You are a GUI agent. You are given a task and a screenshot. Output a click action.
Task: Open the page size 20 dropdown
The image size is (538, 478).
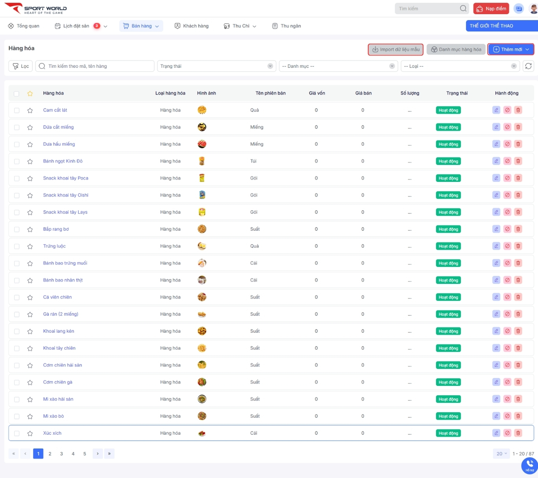(x=501, y=454)
